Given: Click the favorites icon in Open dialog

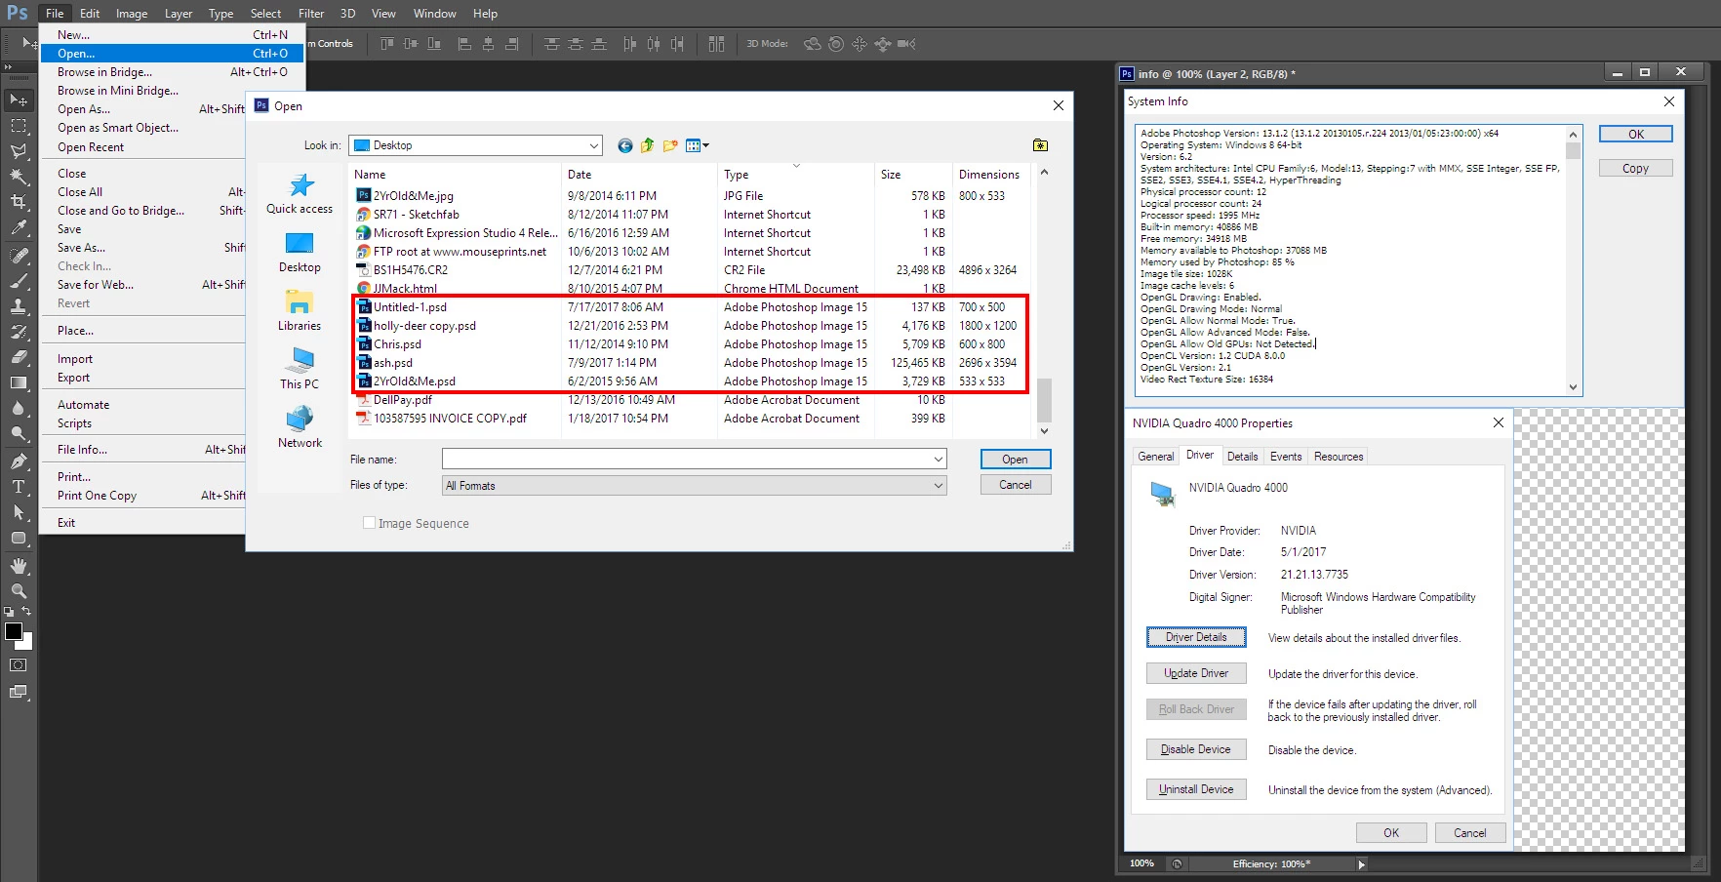Looking at the screenshot, I should [x=1041, y=145].
